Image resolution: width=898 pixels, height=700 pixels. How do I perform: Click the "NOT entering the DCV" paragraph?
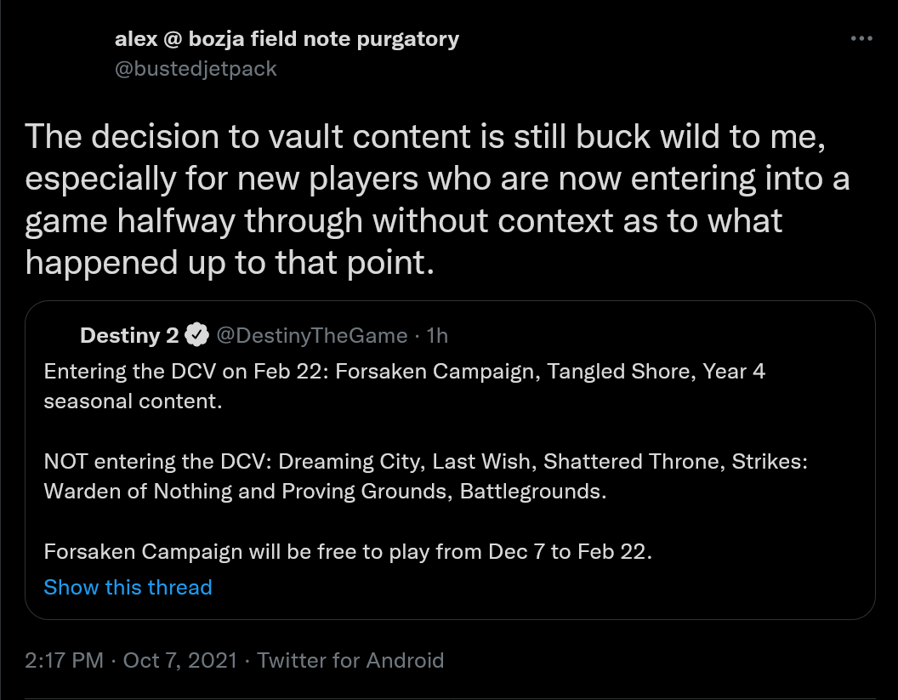[x=425, y=476]
